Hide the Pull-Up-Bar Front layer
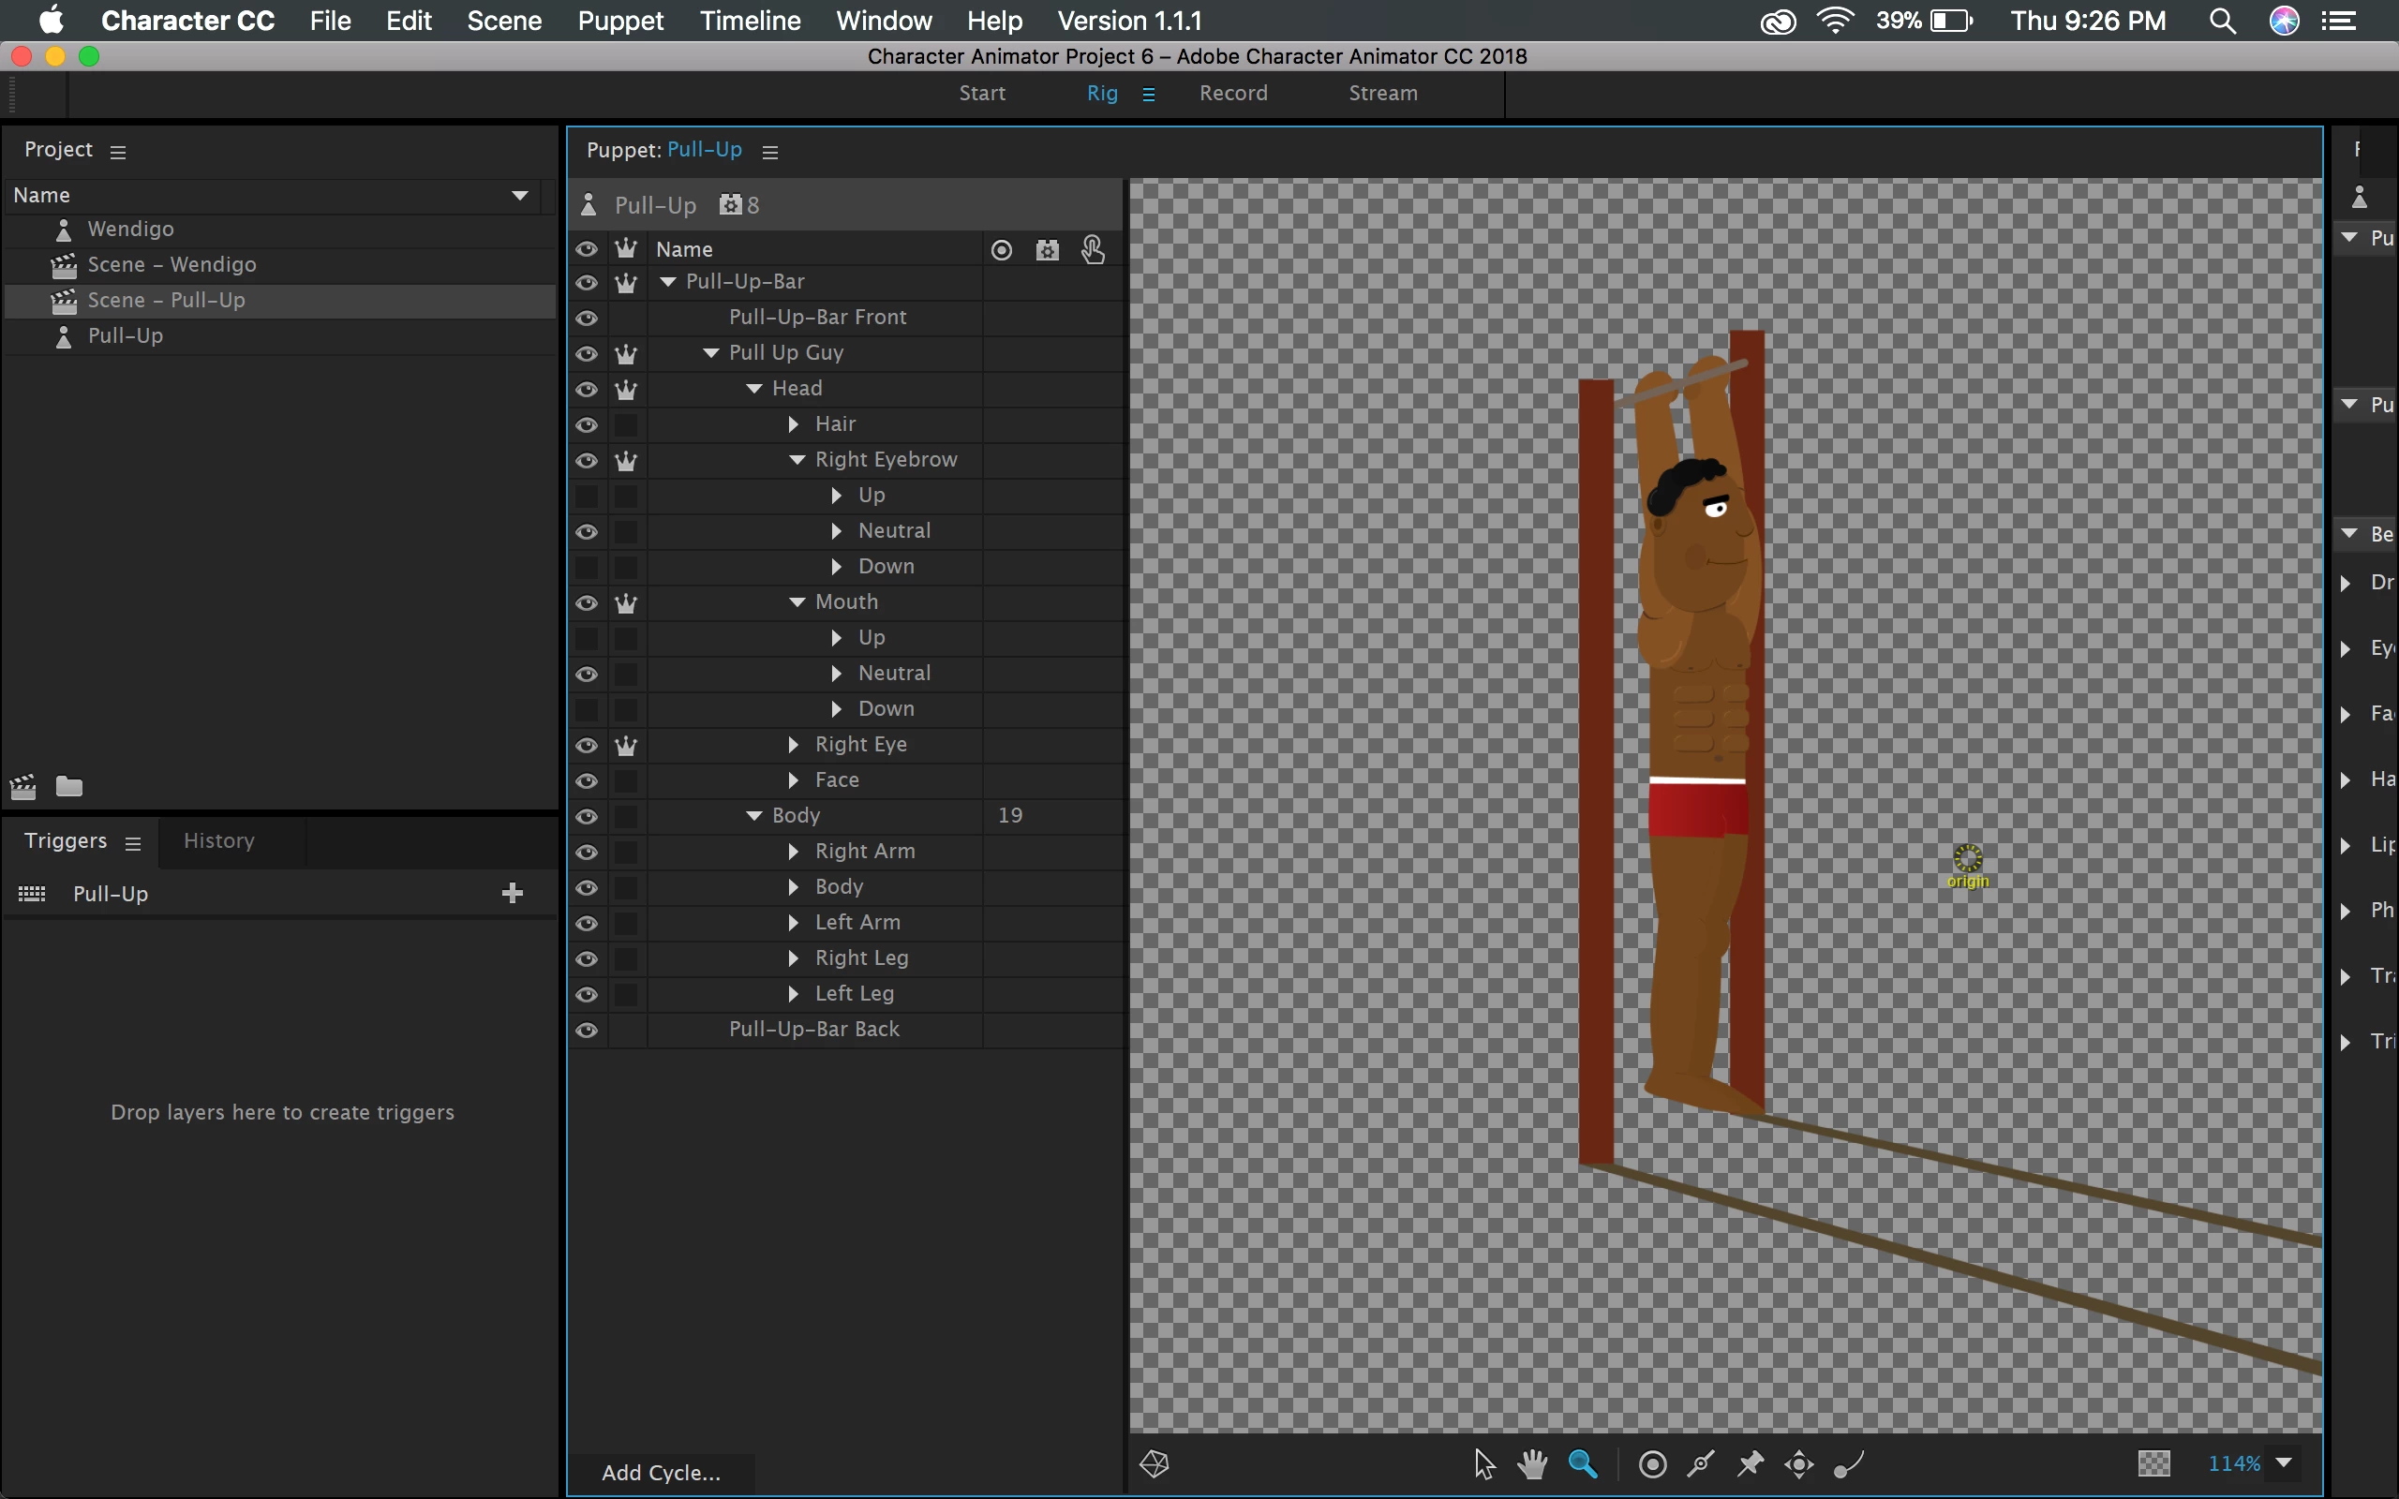This screenshot has width=2399, height=1499. (587, 318)
